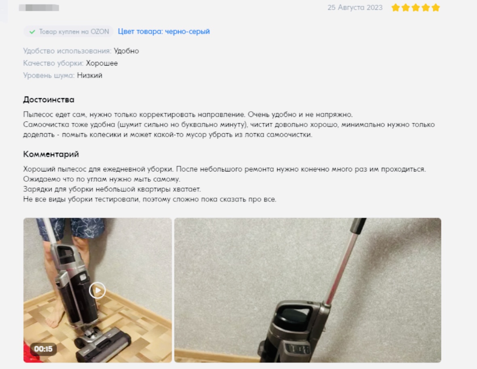Click the 'Уровень шума: Низкий' line
The height and width of the screenshot is (369, 477).
[x=63, y=75]
